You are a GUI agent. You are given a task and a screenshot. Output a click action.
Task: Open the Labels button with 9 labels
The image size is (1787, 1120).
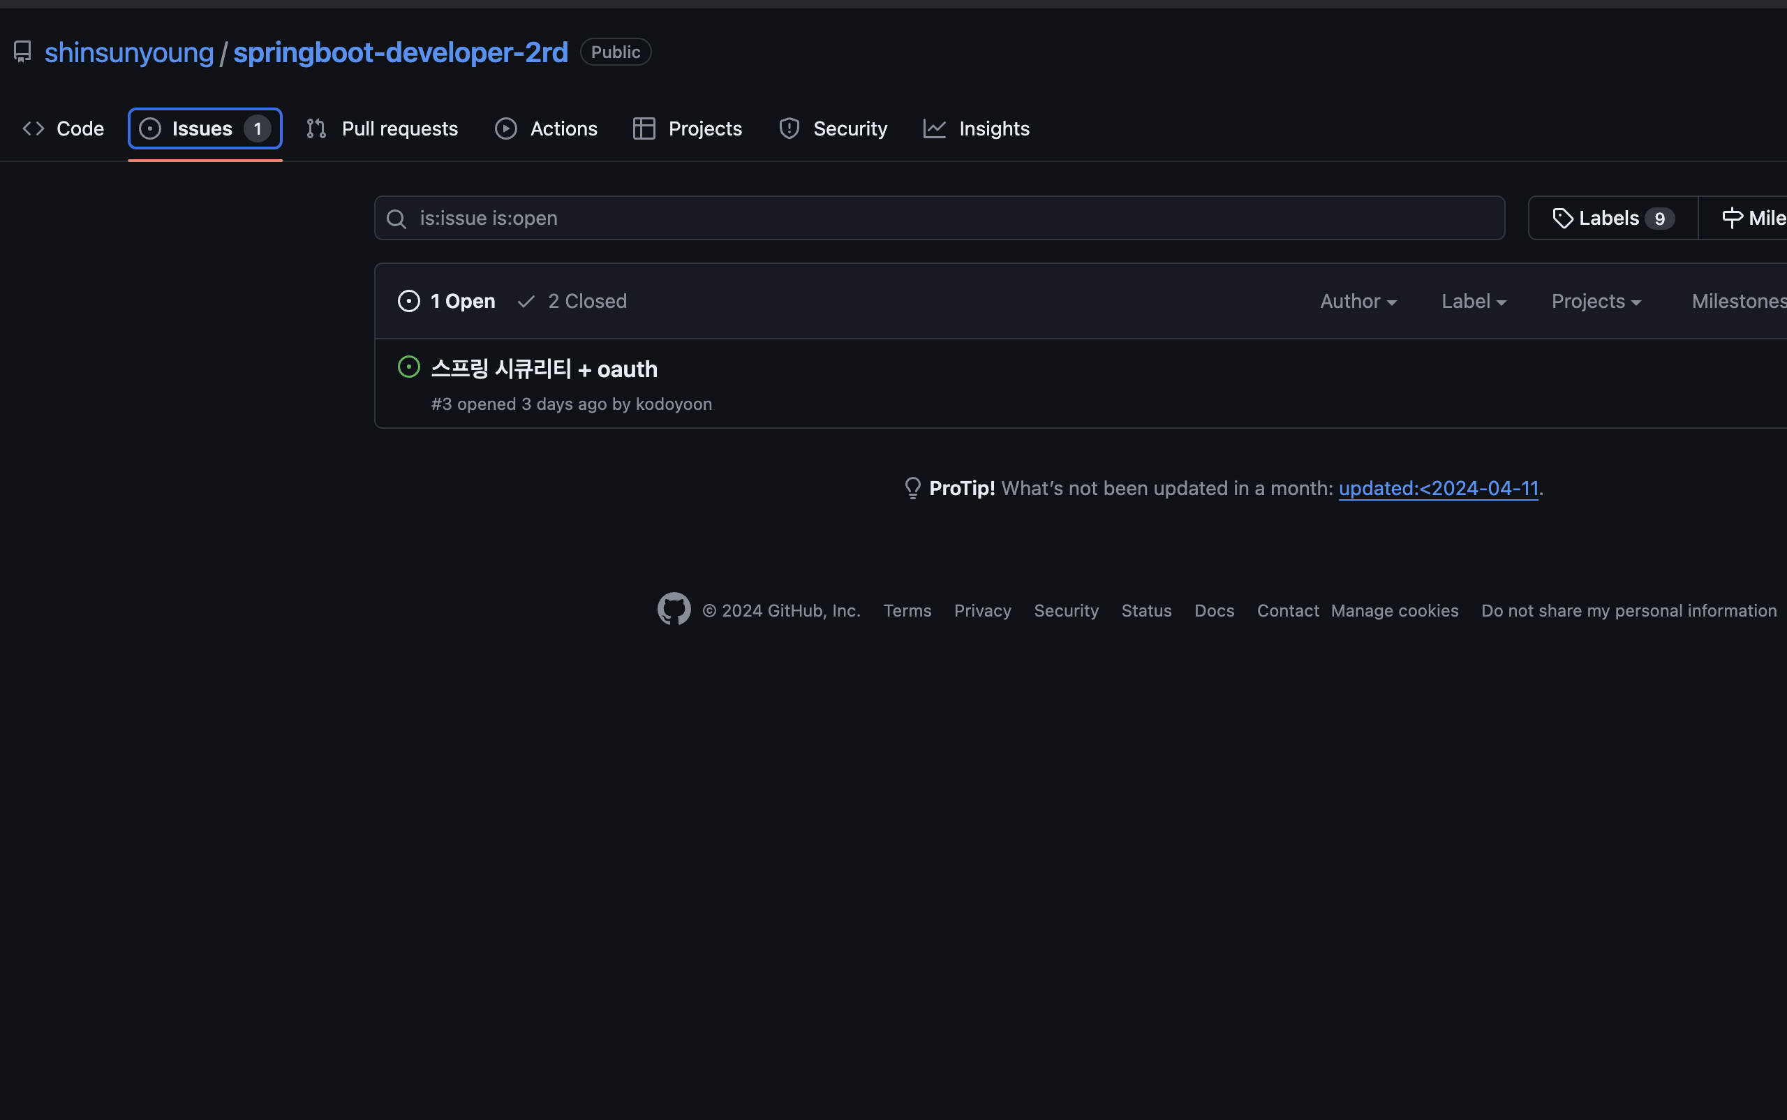coord(1613,218)
